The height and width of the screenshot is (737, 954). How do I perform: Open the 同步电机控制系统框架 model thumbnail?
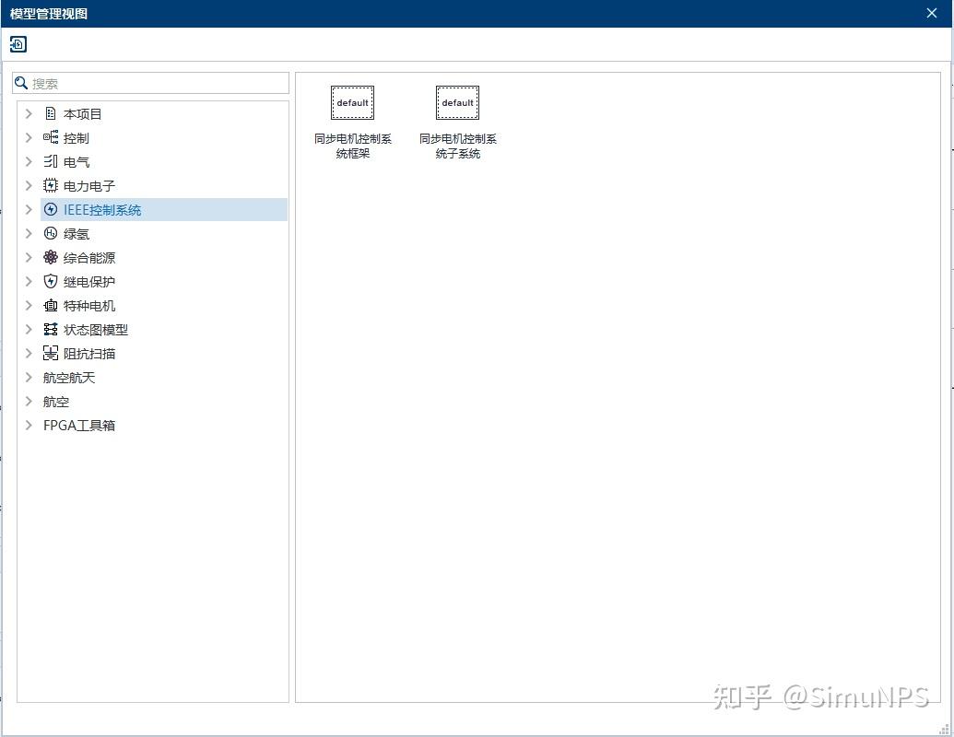pos(351,102)
